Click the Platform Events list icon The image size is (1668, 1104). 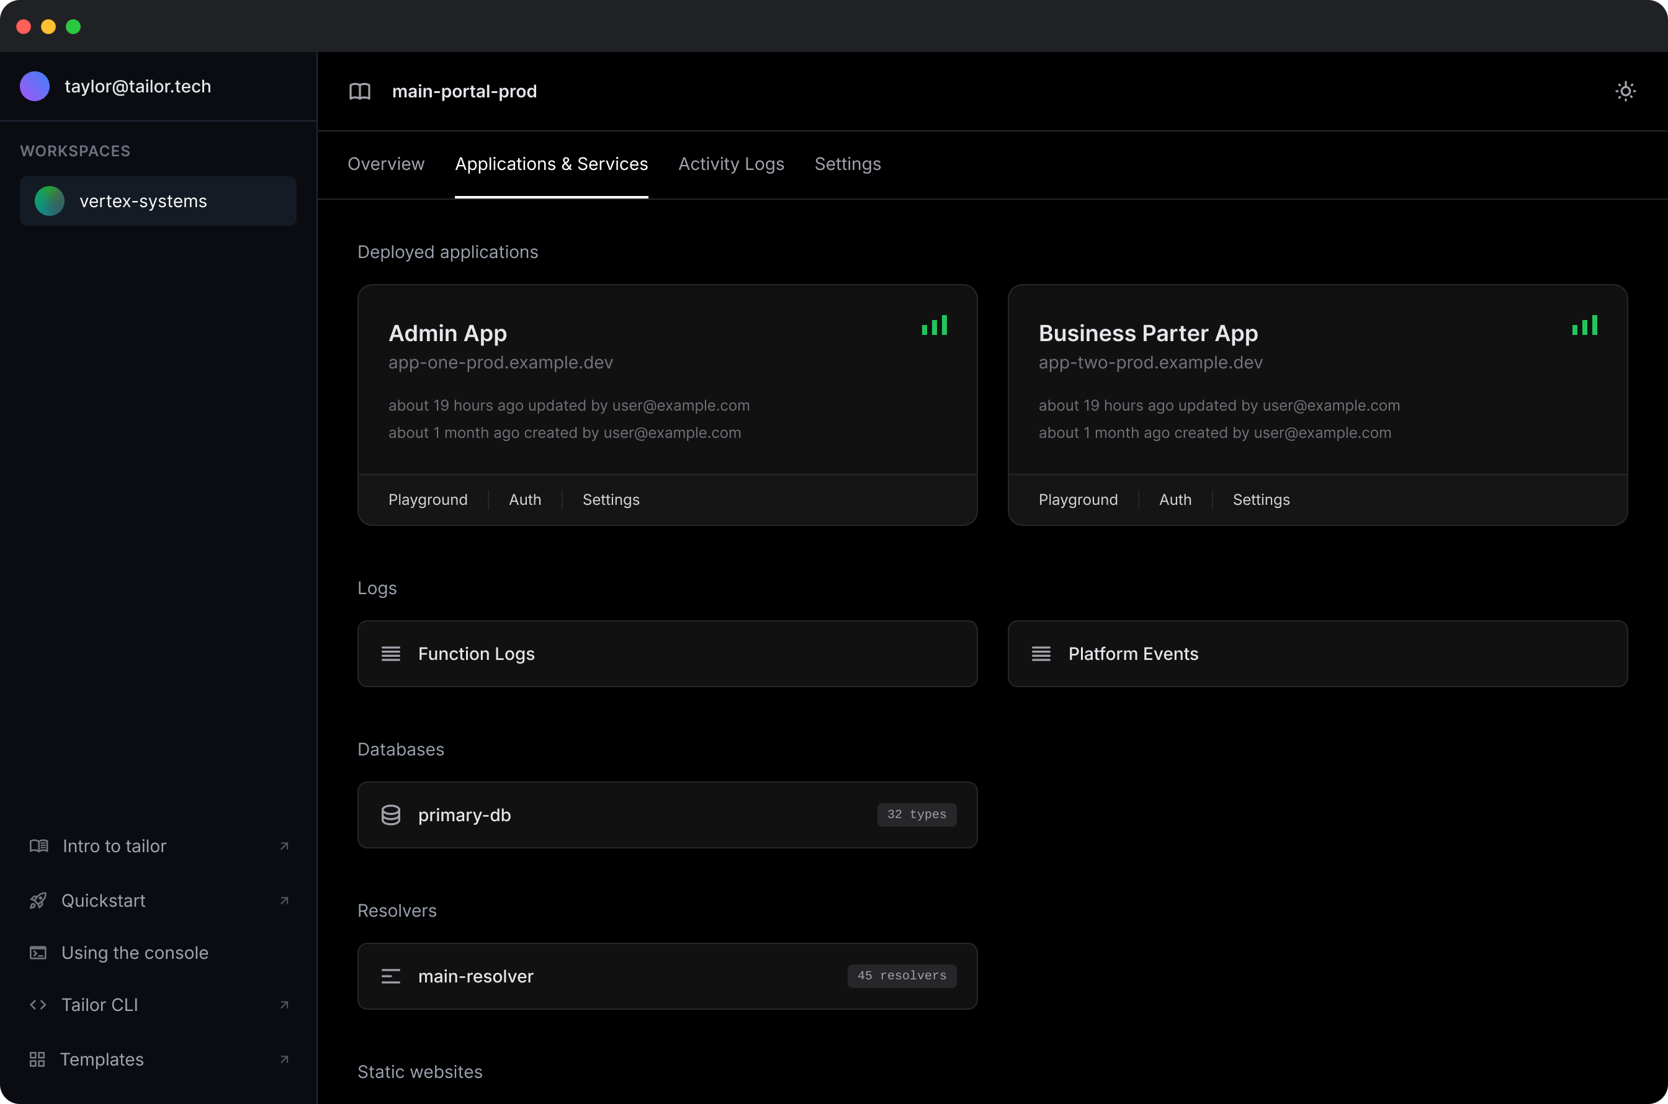click(x=1041, y=653)
